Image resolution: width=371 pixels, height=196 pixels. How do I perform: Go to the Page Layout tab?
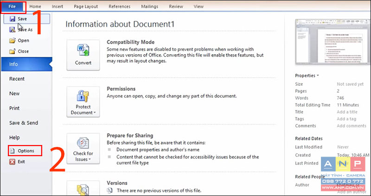click(x=86, y=6)
